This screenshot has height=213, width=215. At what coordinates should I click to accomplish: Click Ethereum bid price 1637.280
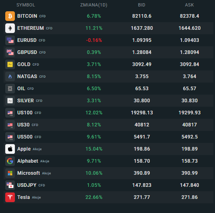tap(142, 28)
